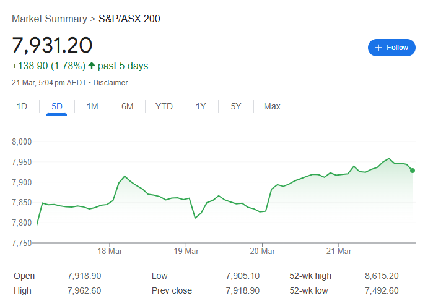Click the index value 7,931.20

(52, 45)
